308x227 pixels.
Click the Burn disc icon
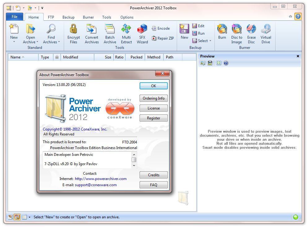pos(222,30)
